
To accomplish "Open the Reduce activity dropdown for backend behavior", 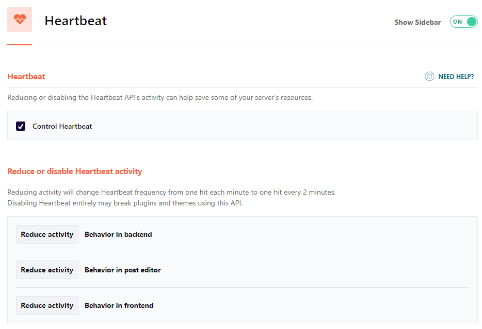I will point(47,234).
